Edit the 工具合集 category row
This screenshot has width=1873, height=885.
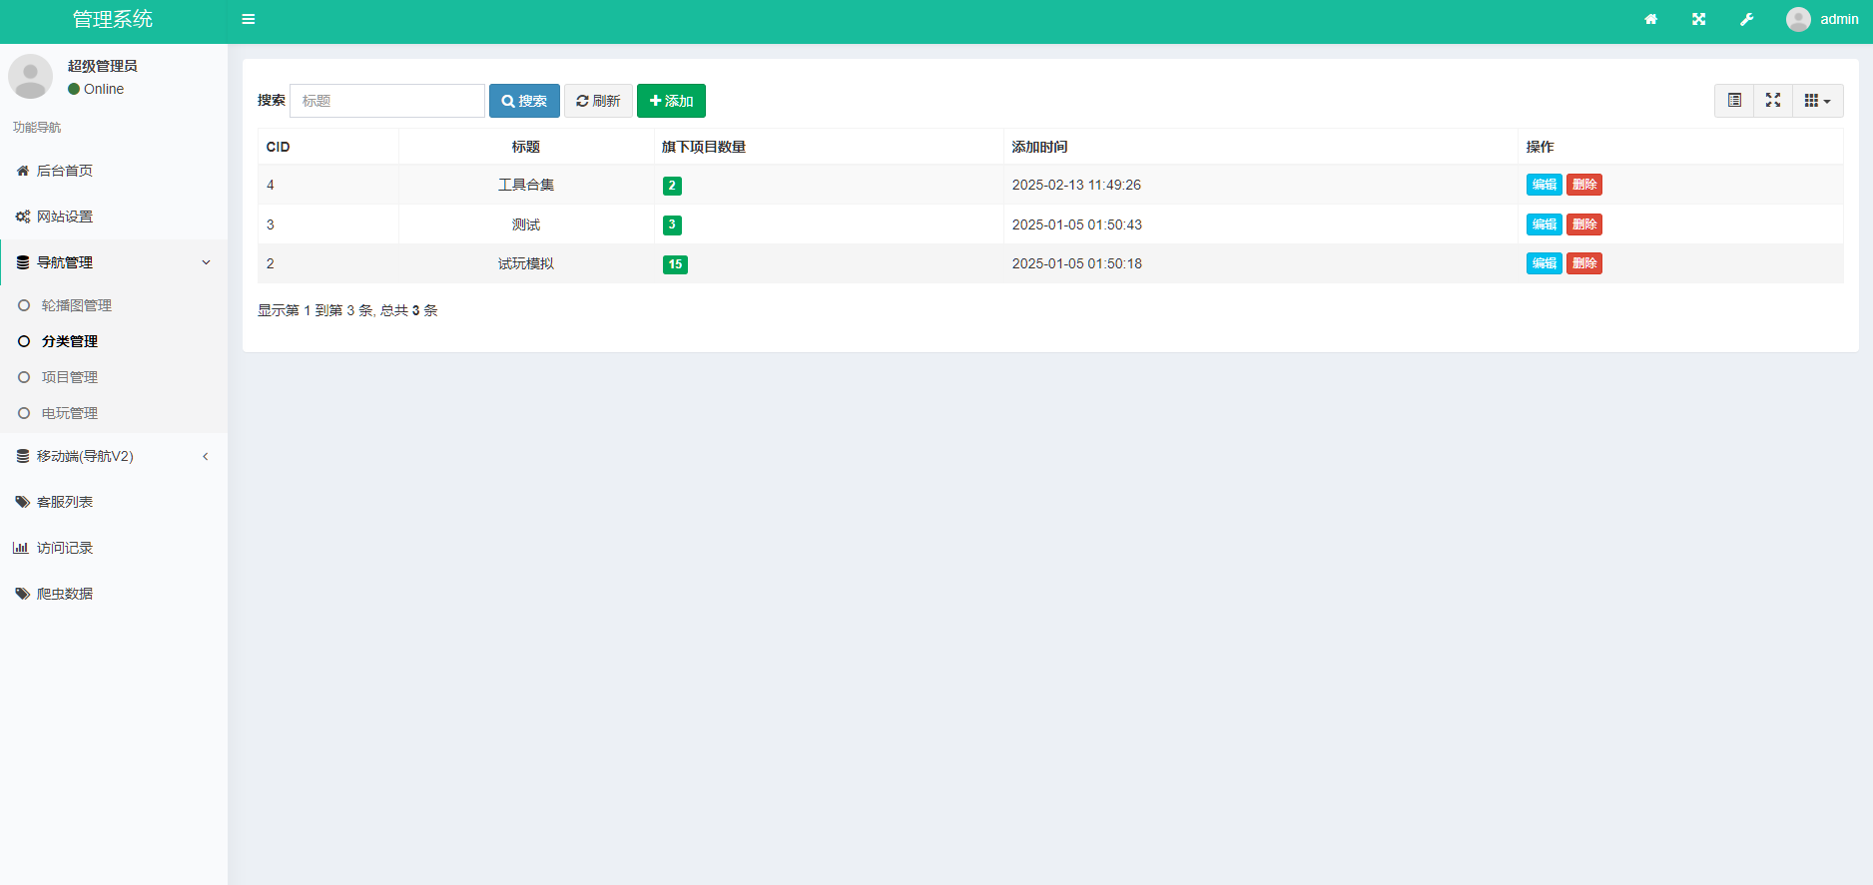coord(1544,185)
